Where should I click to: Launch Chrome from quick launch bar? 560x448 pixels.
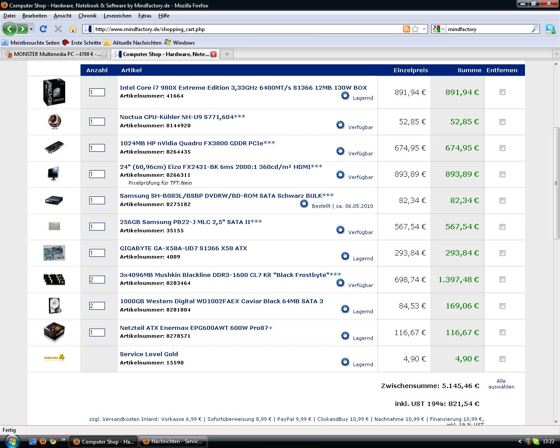[x=53, y=441]
